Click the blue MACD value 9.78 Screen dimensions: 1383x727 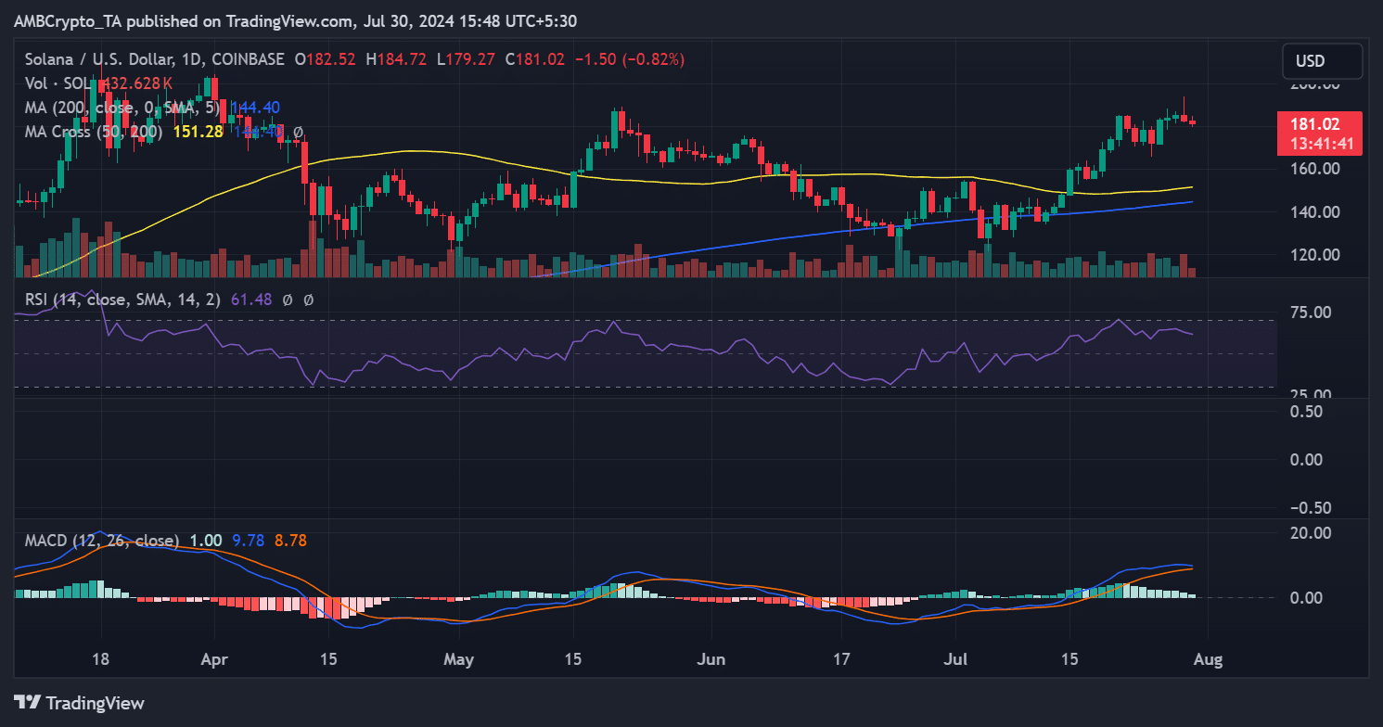click(248, 541)
